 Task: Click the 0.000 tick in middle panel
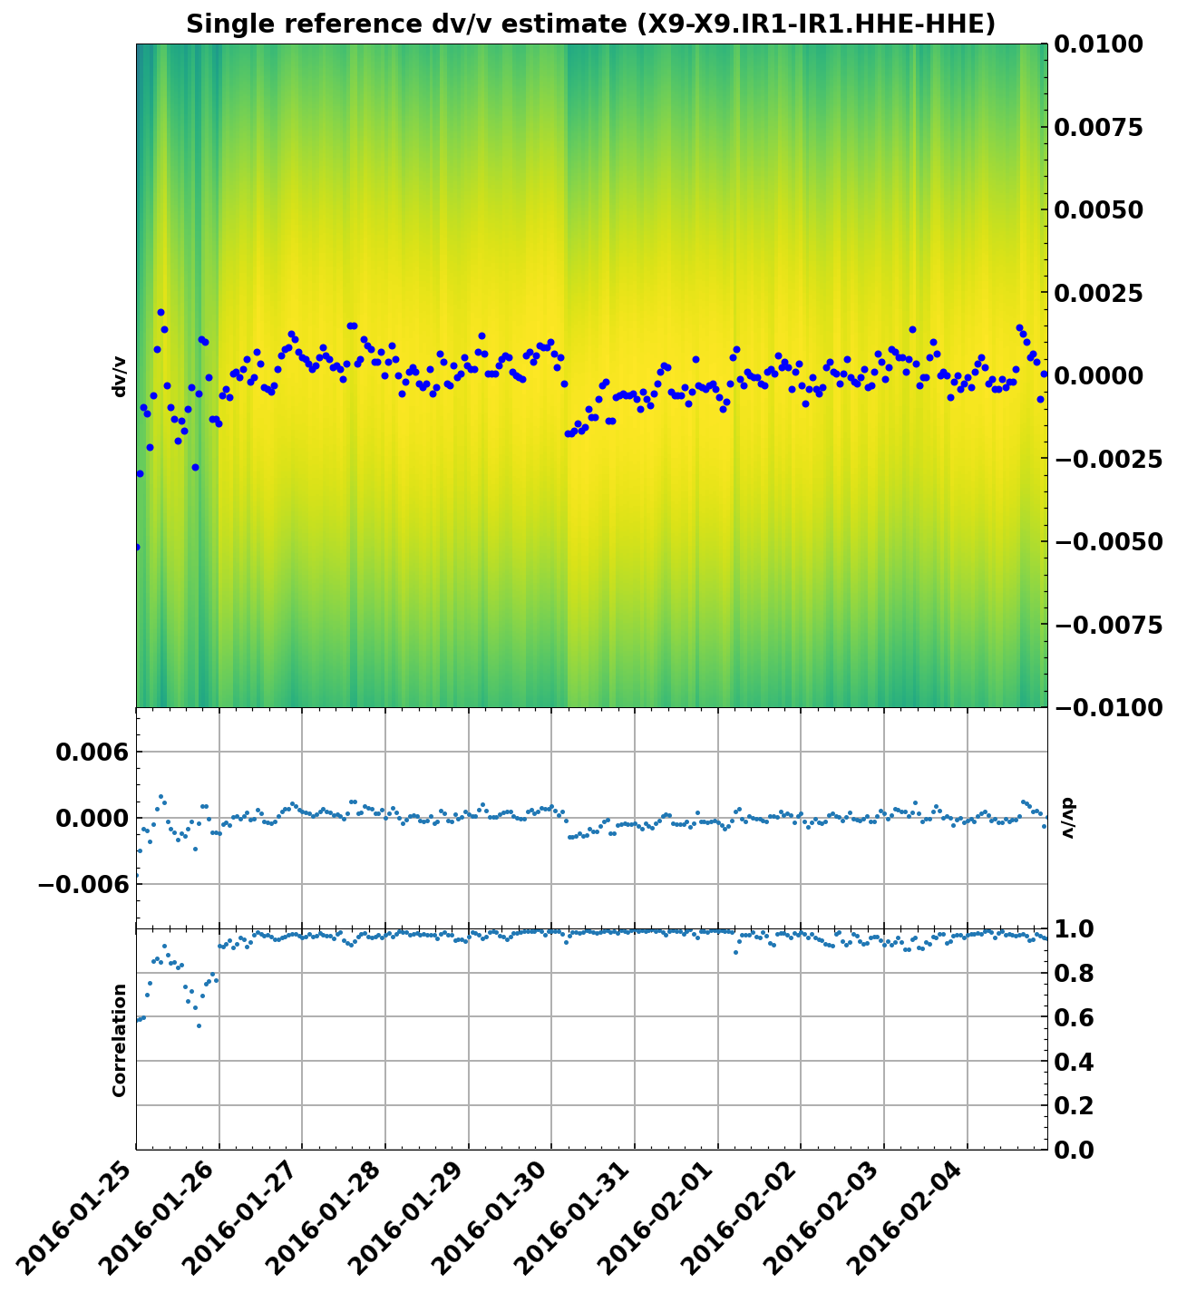94,818
